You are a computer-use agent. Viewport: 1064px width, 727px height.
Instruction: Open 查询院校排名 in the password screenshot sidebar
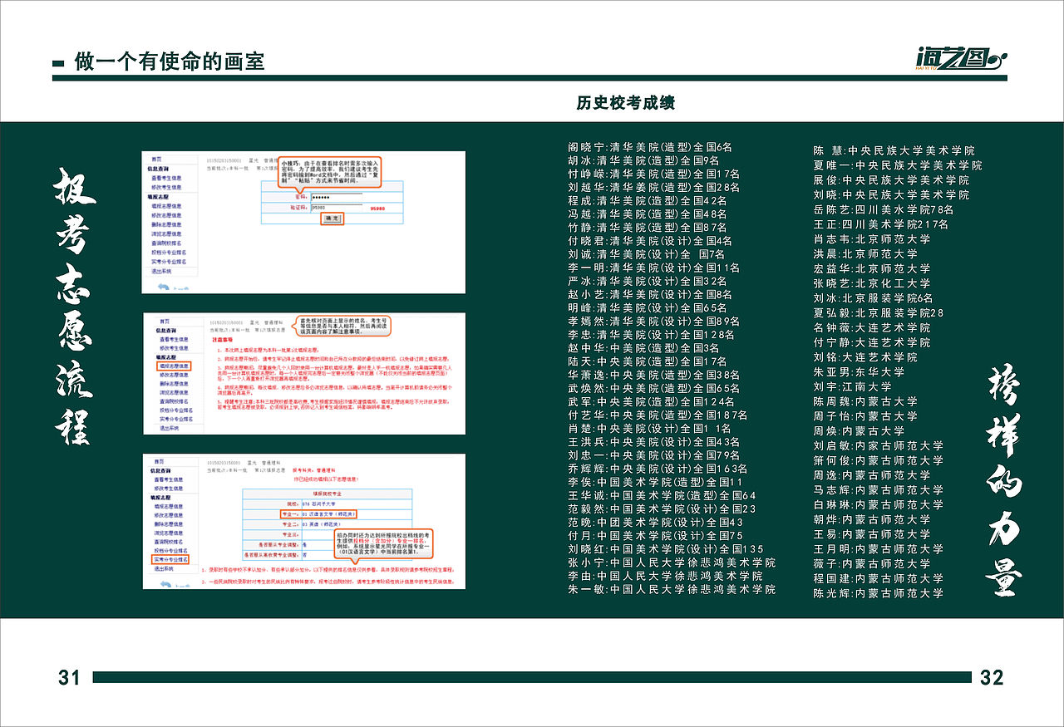(x=166, y=243)
